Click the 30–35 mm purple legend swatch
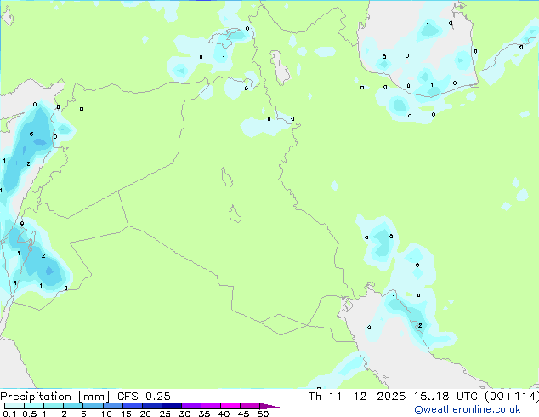 point(191,406)
